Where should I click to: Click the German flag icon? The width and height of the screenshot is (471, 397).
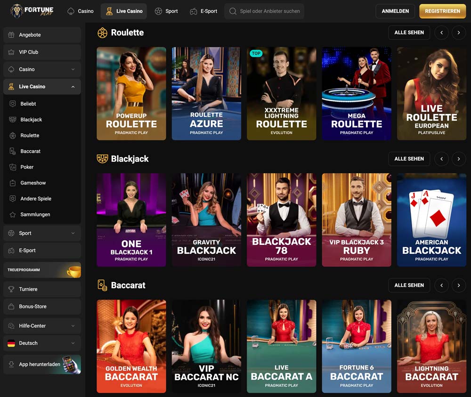(11, 343)
